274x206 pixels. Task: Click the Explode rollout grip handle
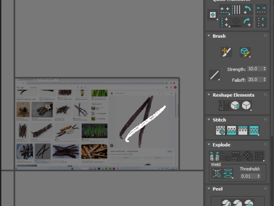pyautogui.click(x=265, y=144)
